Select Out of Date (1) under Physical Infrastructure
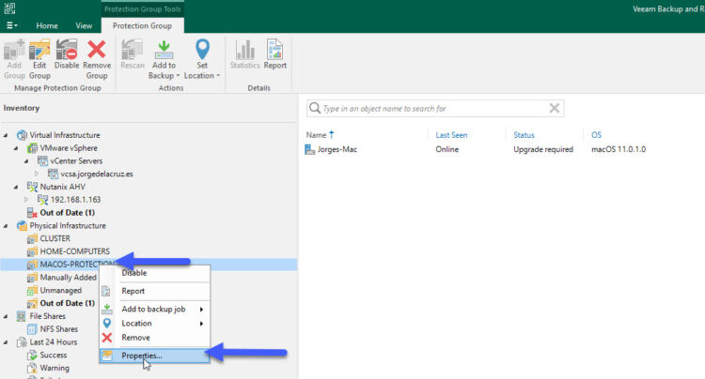This screenshot has width=705, height=379. (x=67, y=303)
